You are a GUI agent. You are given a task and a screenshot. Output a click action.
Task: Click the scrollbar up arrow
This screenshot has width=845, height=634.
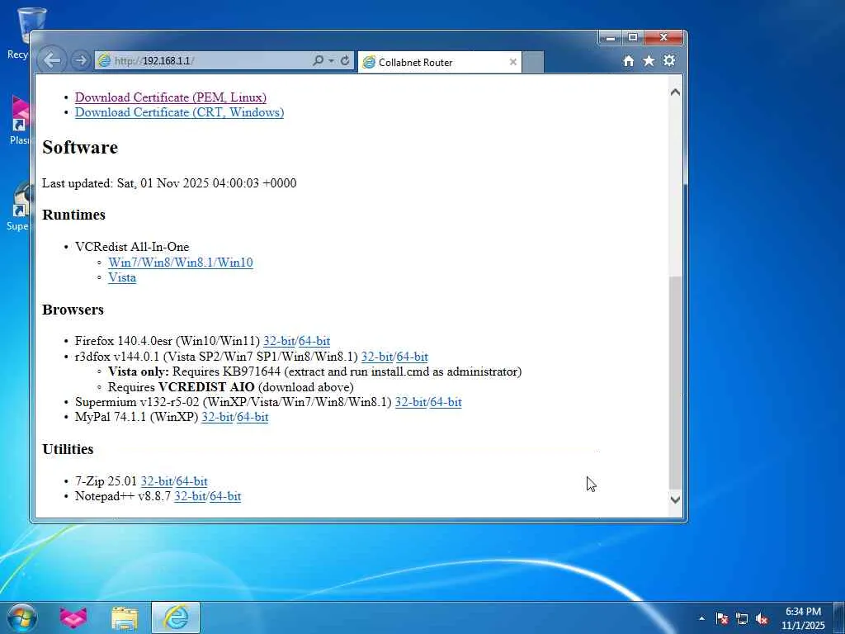point(675,92)
